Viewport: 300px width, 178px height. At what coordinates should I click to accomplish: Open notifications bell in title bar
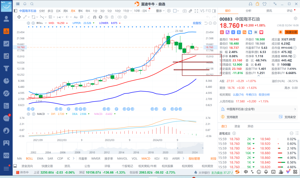coord(25,4)
